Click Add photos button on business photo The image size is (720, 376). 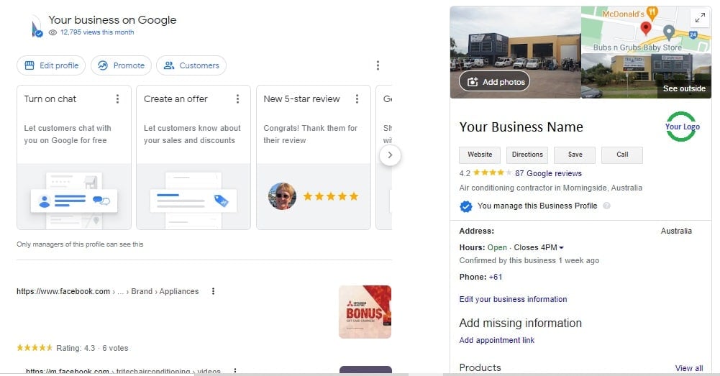[495, 82]
